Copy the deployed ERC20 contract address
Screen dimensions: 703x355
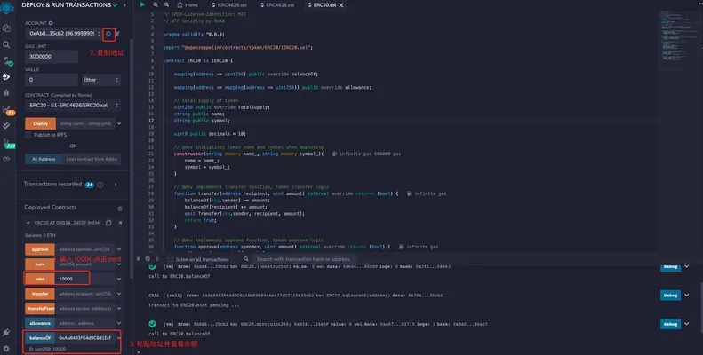click(x=108, y=223)
